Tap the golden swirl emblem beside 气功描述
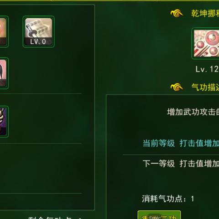The image size is (219, 219). [x=177, y=87]
